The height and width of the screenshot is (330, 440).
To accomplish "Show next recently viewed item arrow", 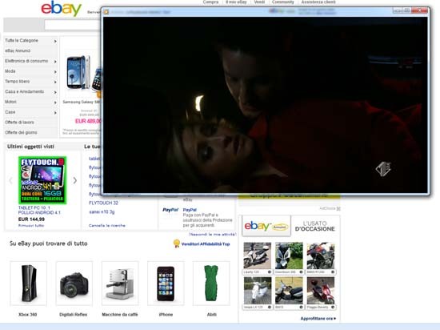I will tap(75, 180).
